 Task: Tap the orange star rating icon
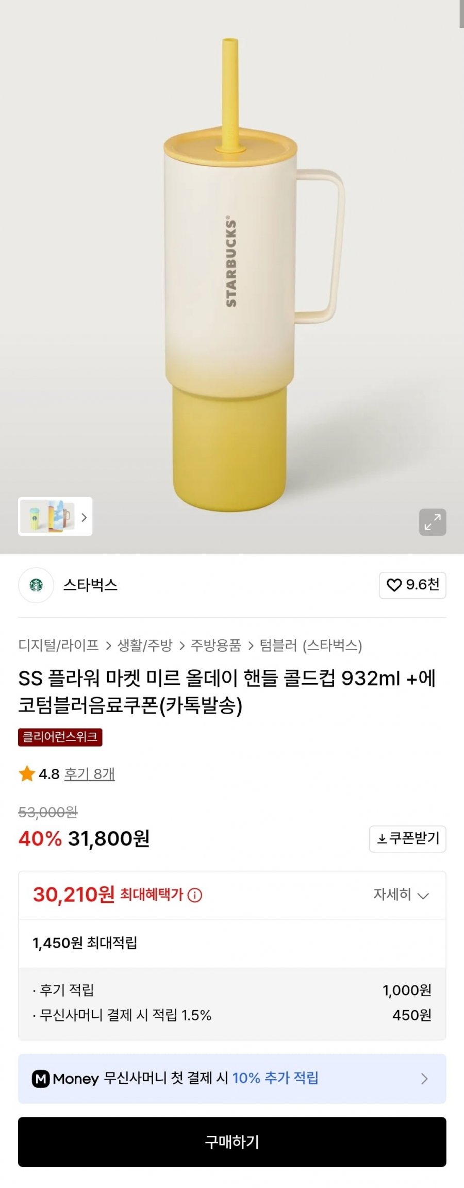coord(27,774)
